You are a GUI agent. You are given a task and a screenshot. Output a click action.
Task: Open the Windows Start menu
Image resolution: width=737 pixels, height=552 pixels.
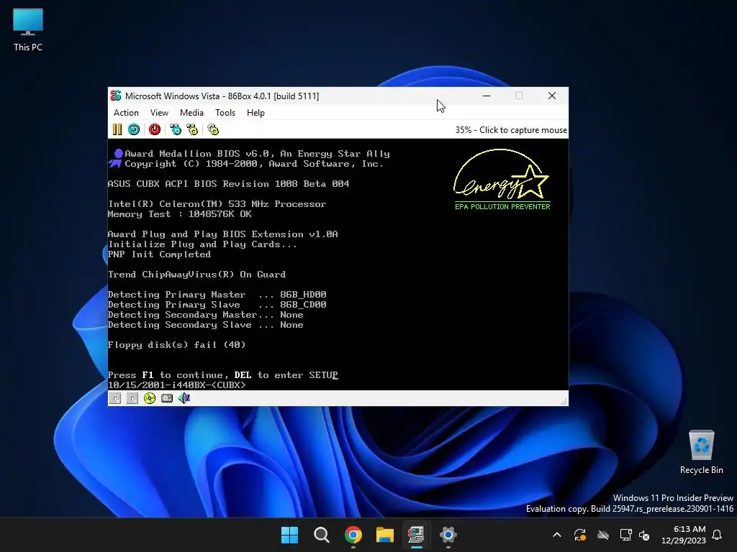(x=289, y=535)
